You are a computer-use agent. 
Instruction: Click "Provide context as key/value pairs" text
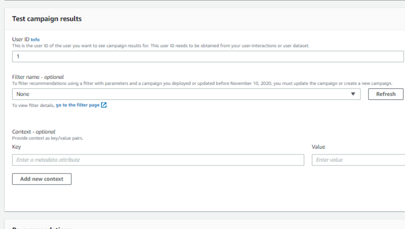[x=47, y=138]
